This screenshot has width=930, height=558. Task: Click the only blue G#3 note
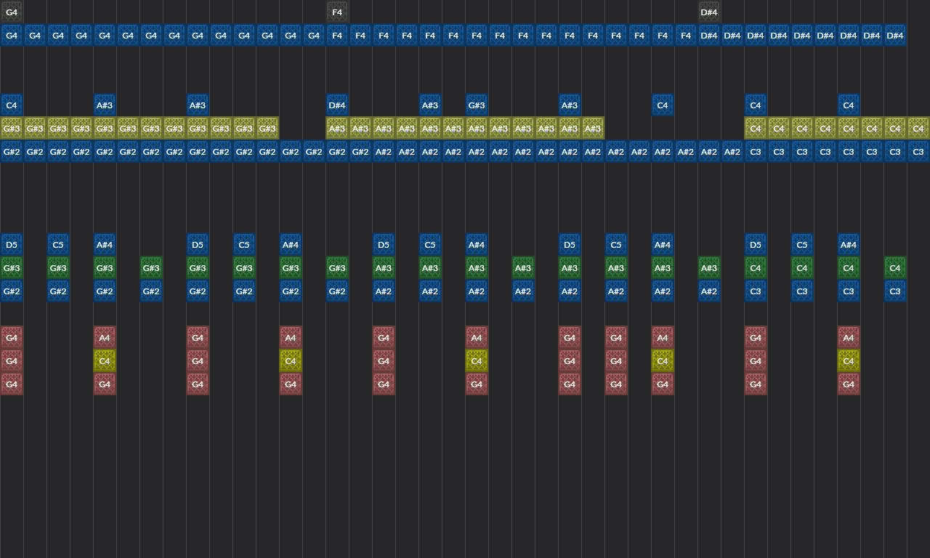[x=477, y=105]
